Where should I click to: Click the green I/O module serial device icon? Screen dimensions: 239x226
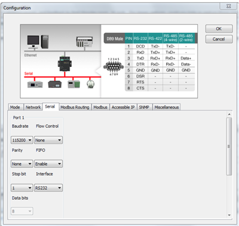pyautogui.click(x=74, y=84)
